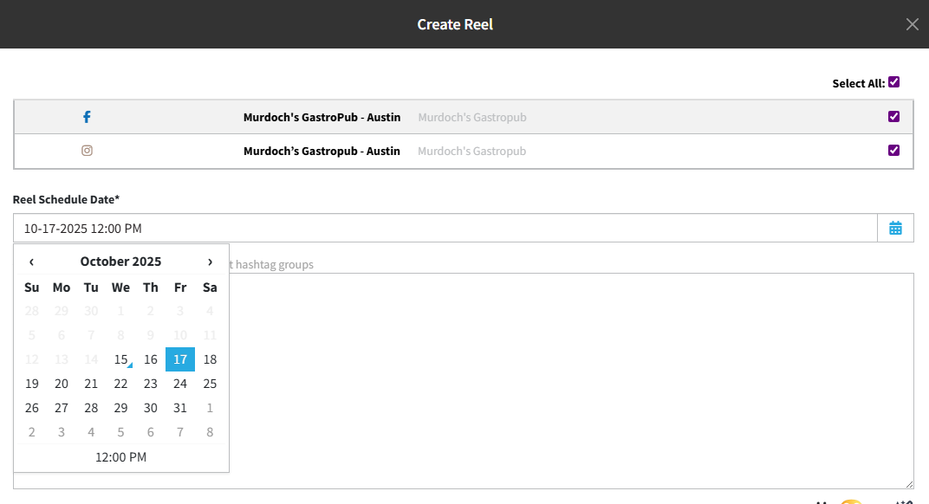Pick October 24 in the calendar
Viewport: 929px width, 504px height.
coord(180,384)
